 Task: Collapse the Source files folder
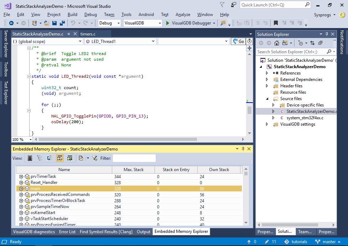(x=267, y=99)
